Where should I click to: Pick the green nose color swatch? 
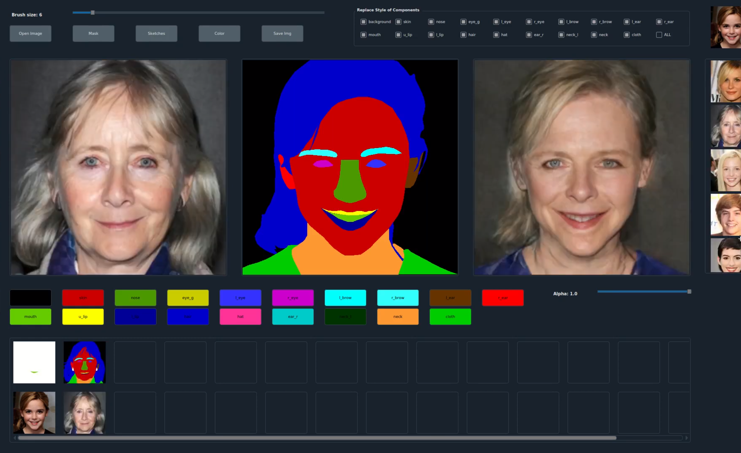pos(135,298)
